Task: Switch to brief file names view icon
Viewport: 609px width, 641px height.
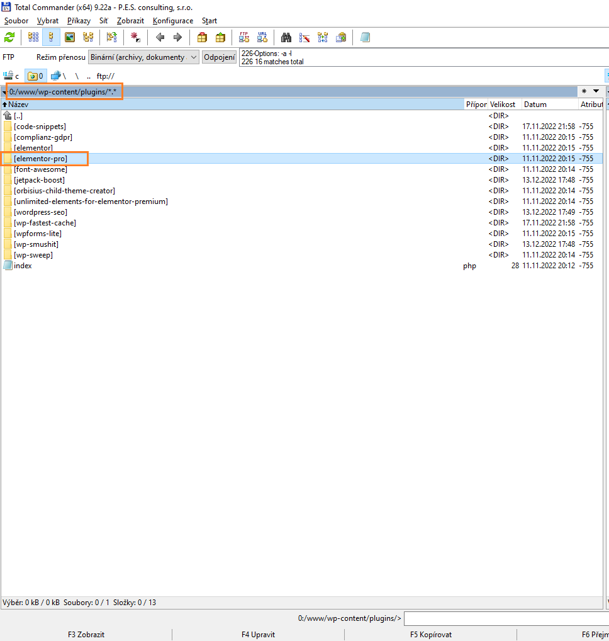Action: pyautogui.click(x=33, y=38)
